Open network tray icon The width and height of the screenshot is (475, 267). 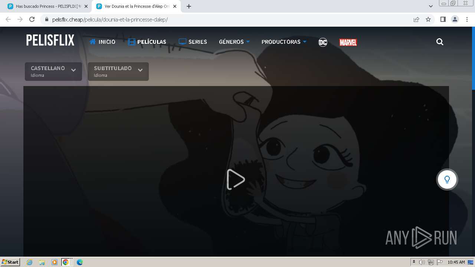(x=430, y=262)
